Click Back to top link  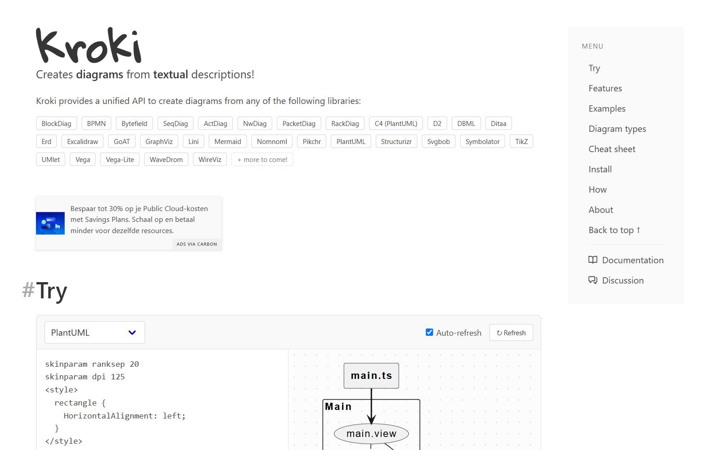coord(615,230)
